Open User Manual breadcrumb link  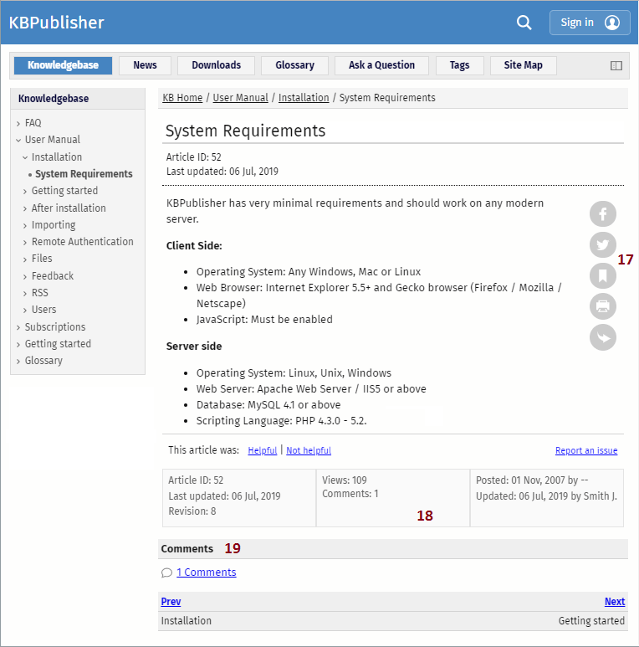[240, 98]
